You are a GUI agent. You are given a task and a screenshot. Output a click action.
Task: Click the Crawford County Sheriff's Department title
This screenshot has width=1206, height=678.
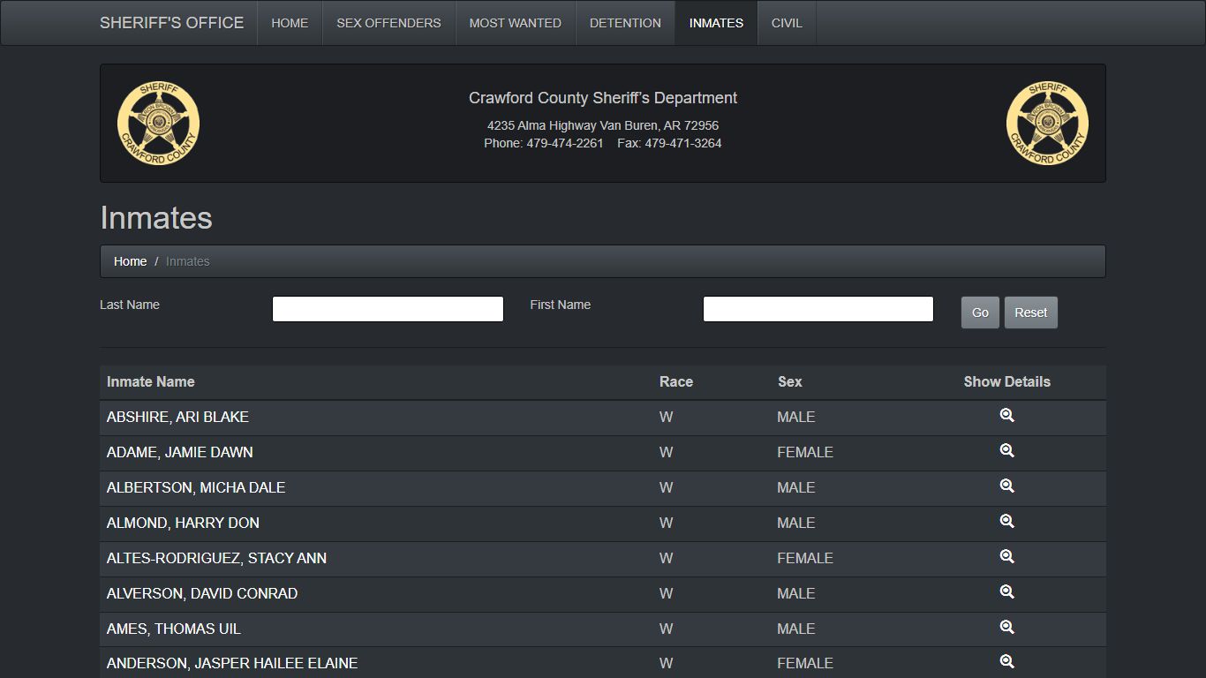603,98
